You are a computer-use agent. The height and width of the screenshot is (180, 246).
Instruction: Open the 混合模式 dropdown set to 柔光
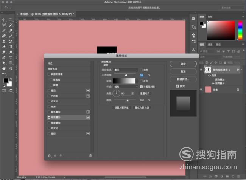tap(126, 70)
